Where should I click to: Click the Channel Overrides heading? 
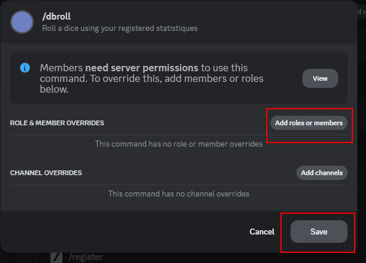(46, 173)
